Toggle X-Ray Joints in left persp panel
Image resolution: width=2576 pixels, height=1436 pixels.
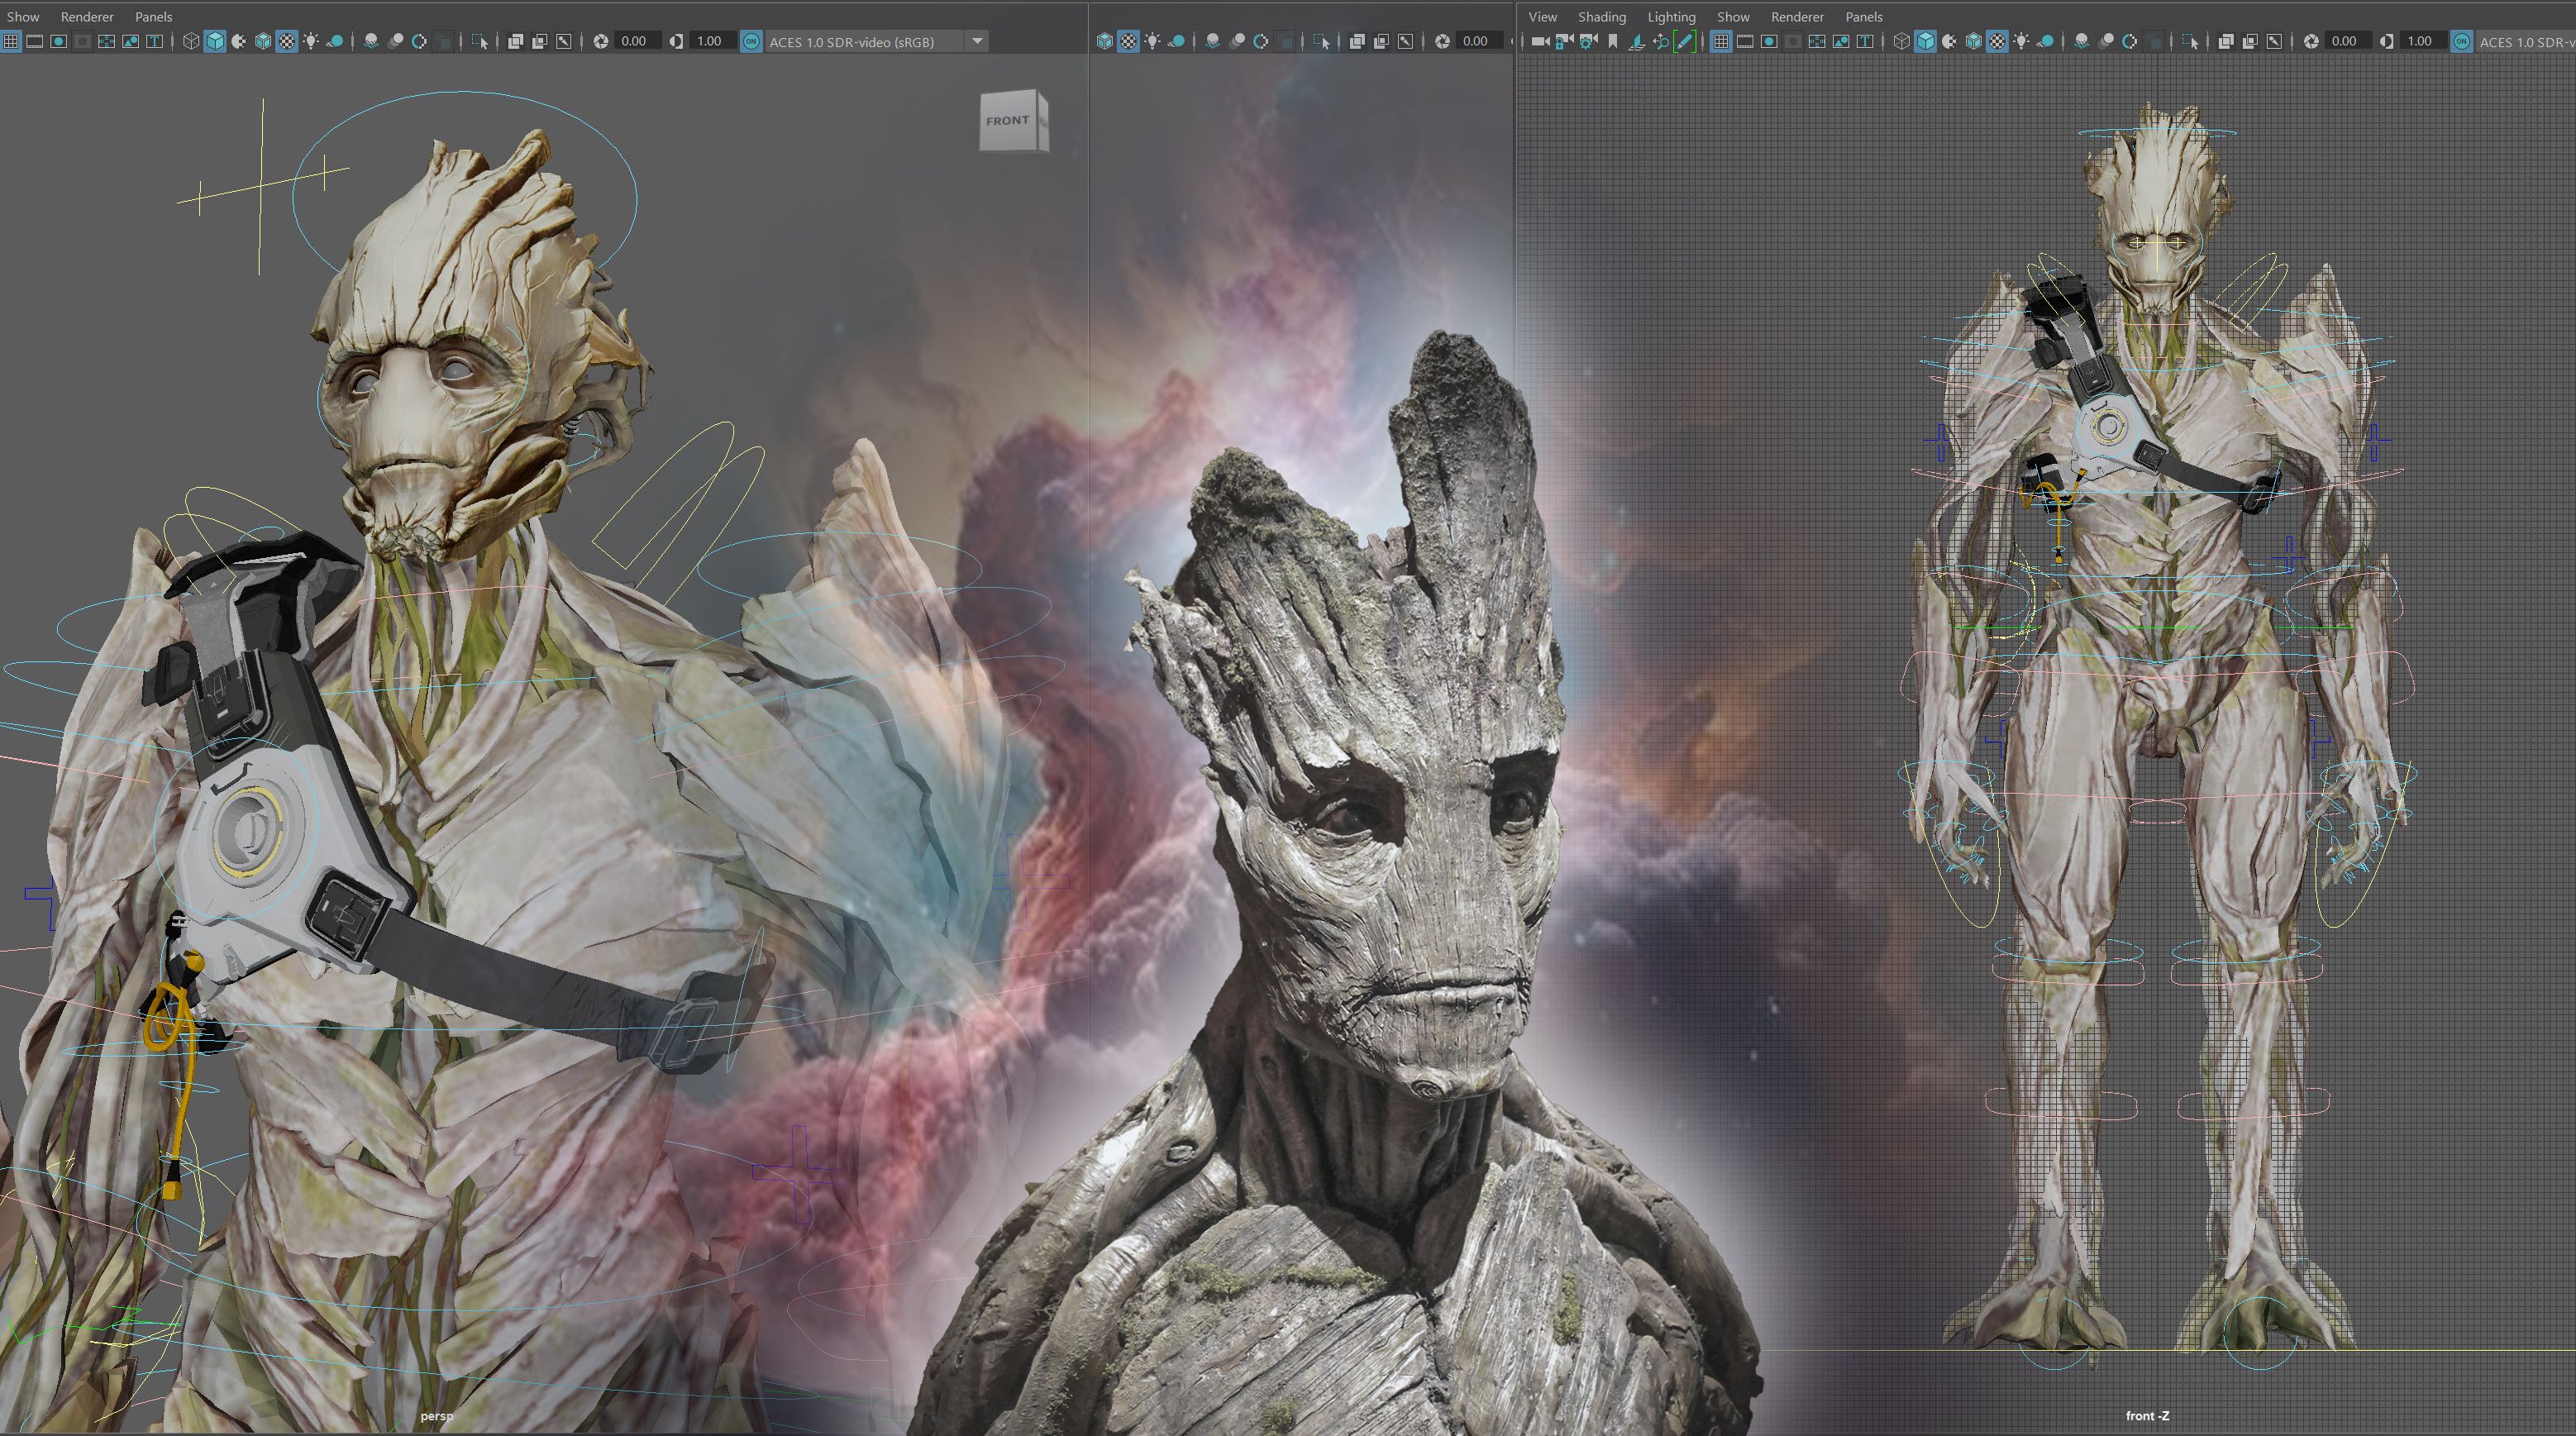pyautogui.click(x=564, y=41)
